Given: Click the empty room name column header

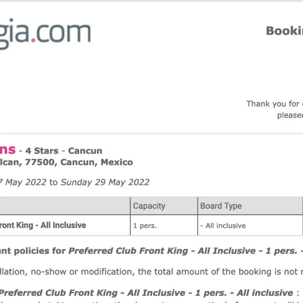Looking at the screenshot, I should click(65, 206).
